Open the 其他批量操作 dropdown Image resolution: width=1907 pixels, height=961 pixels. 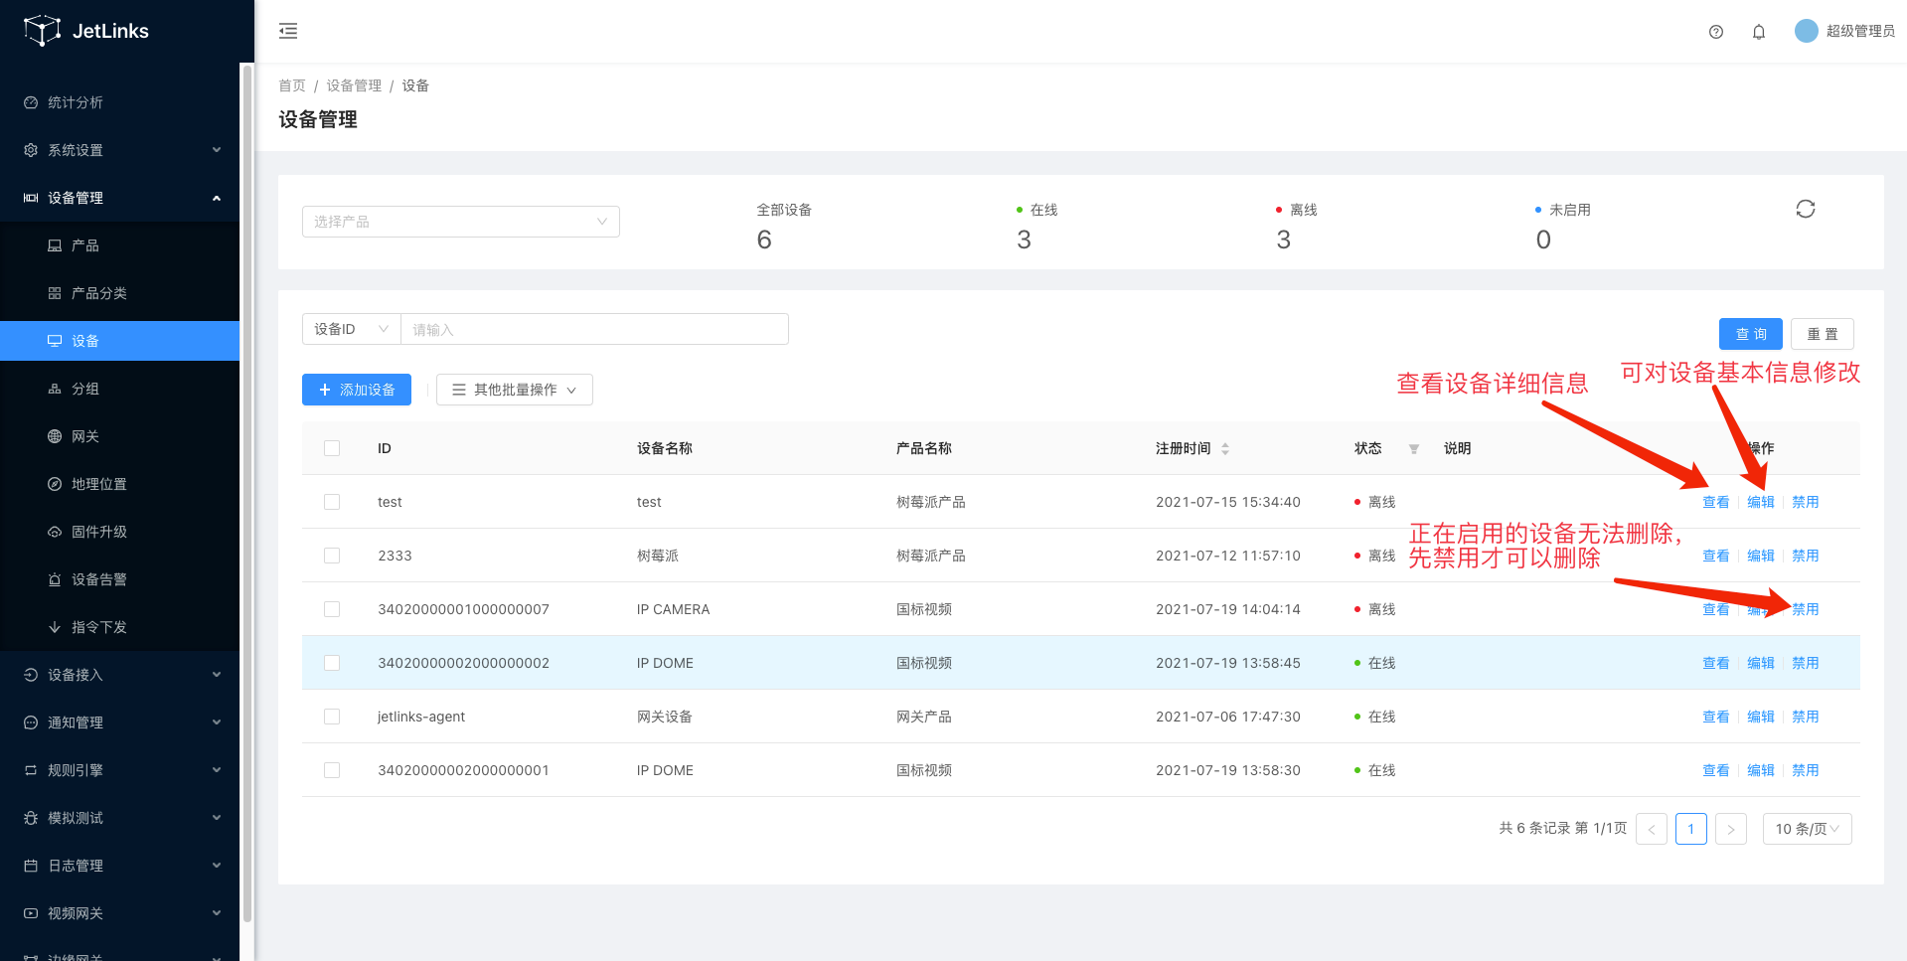coord(515,390)
